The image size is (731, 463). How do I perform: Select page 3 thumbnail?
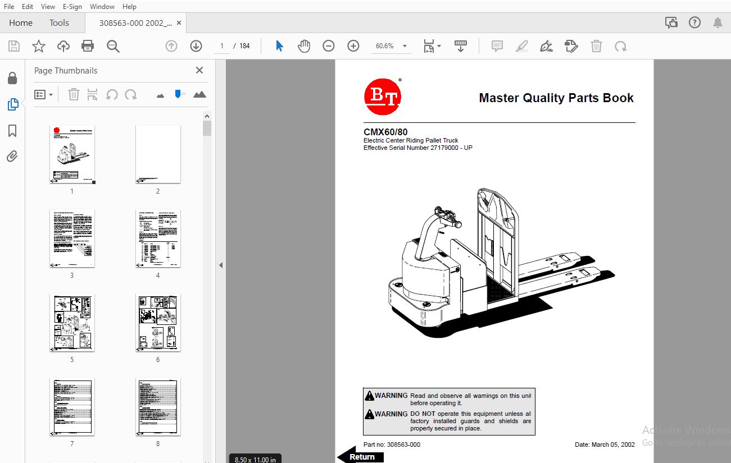pyautogui.click(x=72, y=239)
